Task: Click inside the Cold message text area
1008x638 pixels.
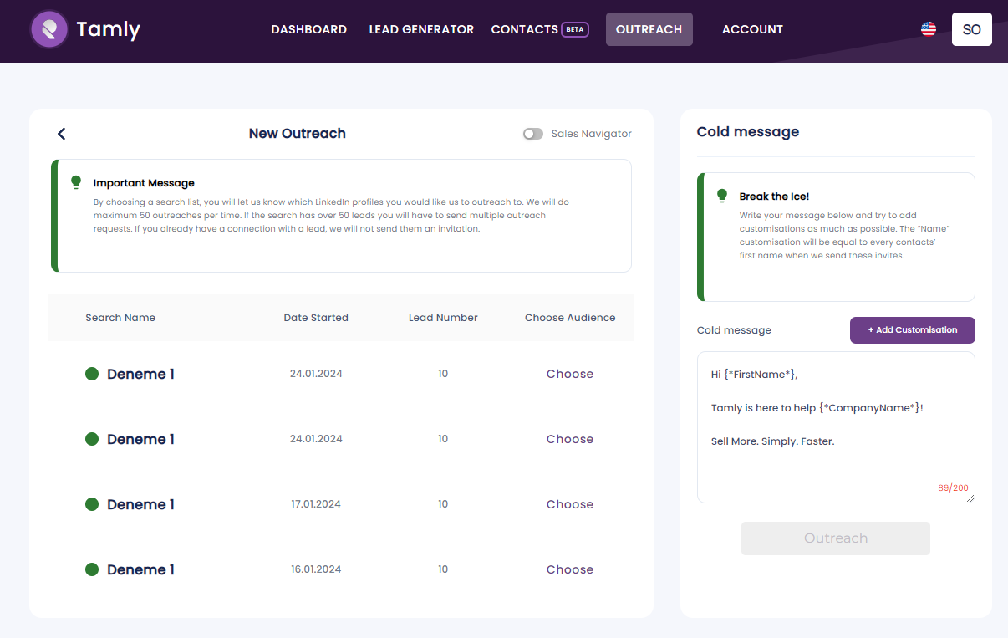Action: [836, 427]
